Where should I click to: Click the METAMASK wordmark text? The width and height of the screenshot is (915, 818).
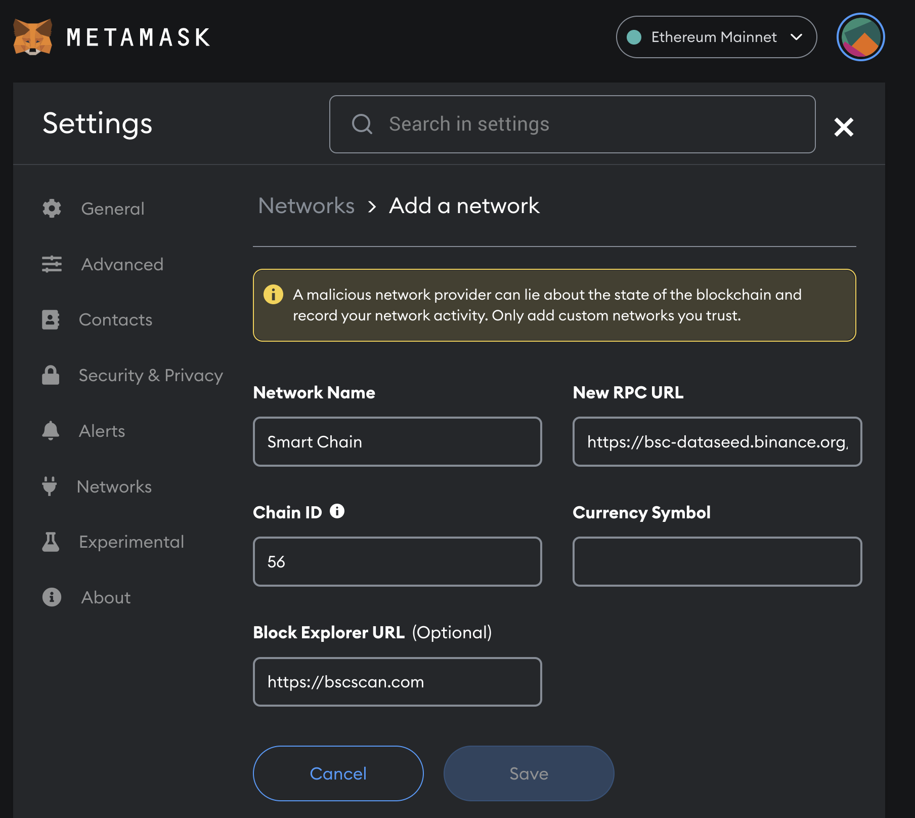coord(139,37)
